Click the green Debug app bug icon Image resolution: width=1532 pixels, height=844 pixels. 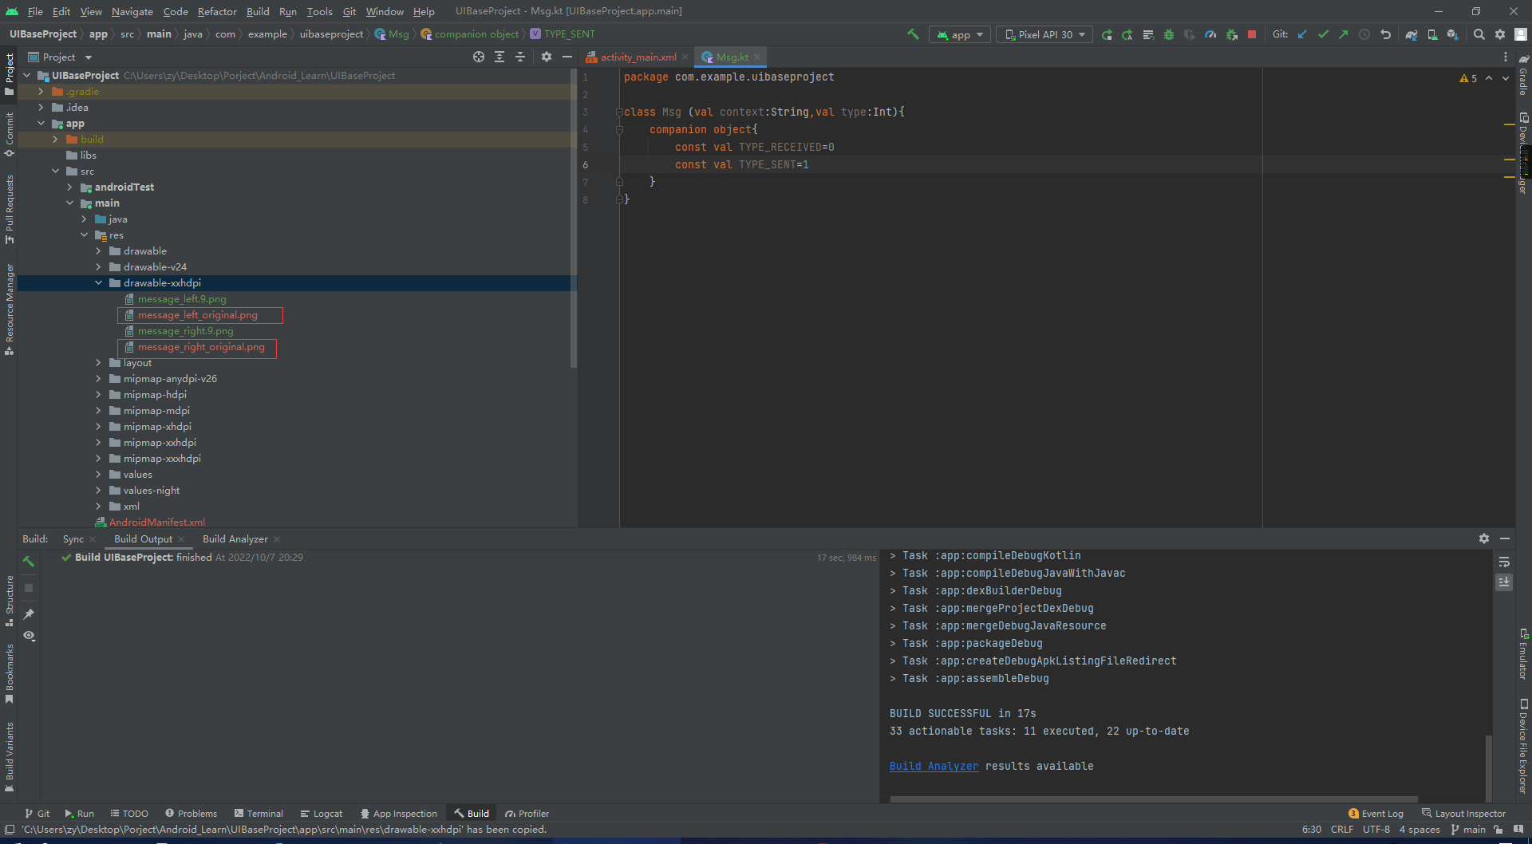(x=1169, y=34)
